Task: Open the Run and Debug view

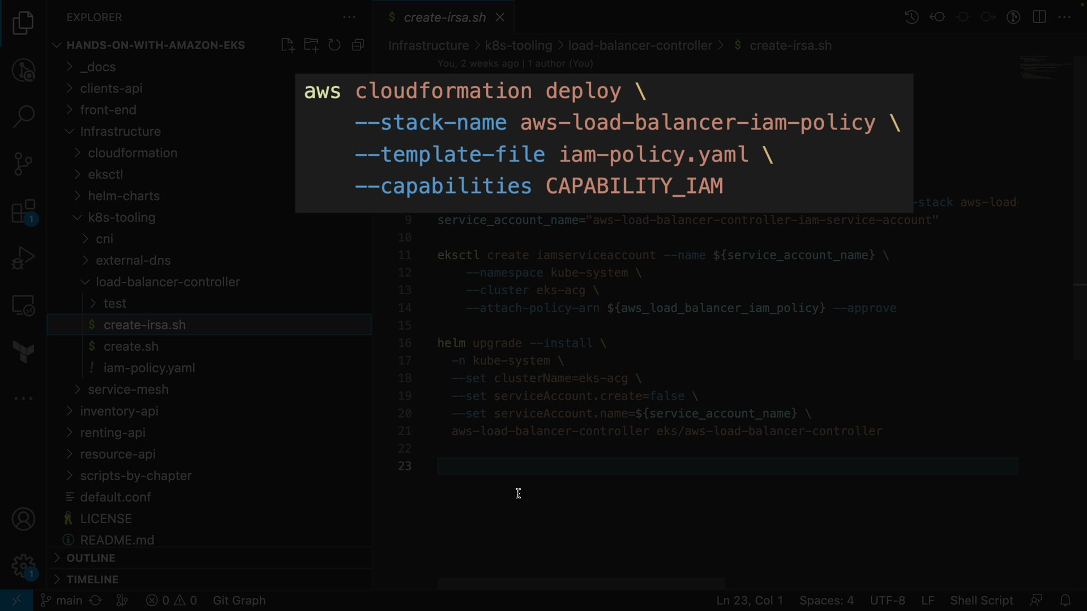Action: point(23,258)
